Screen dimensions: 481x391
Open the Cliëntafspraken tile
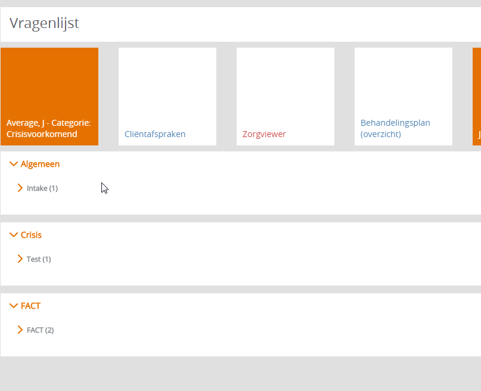[x=167, y=97]
